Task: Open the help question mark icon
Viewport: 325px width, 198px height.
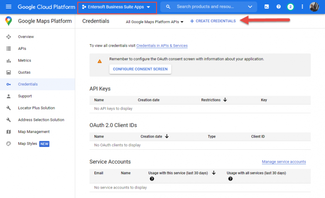Action: coord(279,6)
